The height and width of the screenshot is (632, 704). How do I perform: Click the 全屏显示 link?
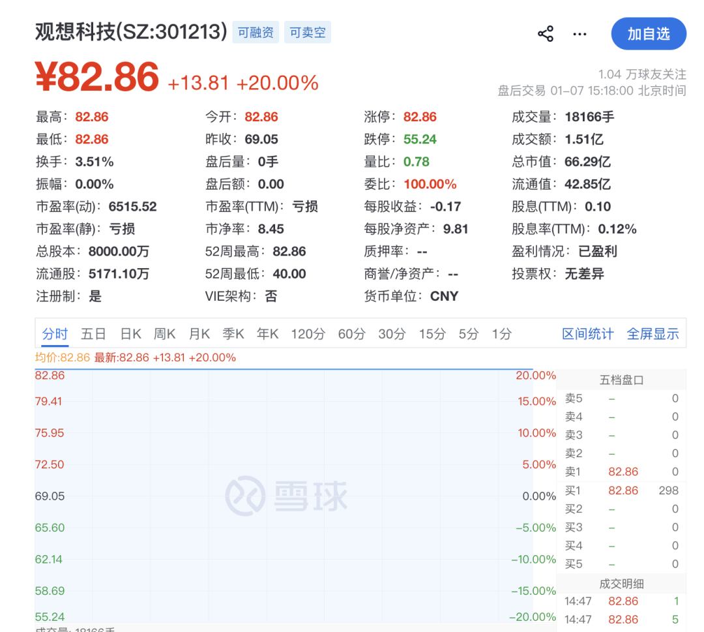pyautogui.click(x=653, y=334)
